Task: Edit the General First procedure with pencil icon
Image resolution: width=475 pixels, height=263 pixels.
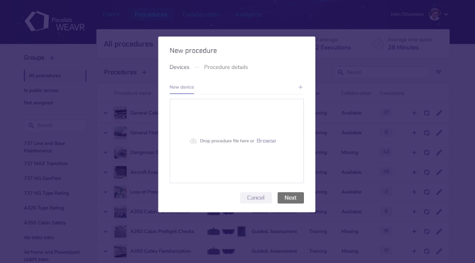Action: [439, 133]
